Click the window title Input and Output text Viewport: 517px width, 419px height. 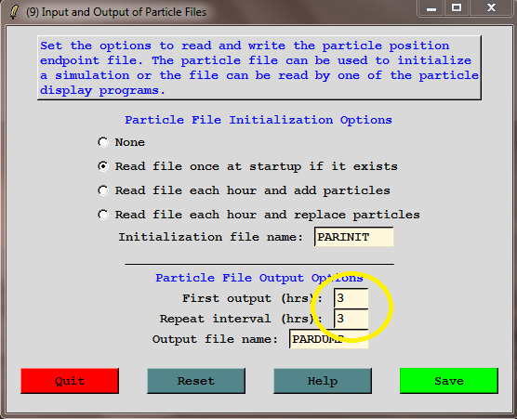click(x=116, y=12)
